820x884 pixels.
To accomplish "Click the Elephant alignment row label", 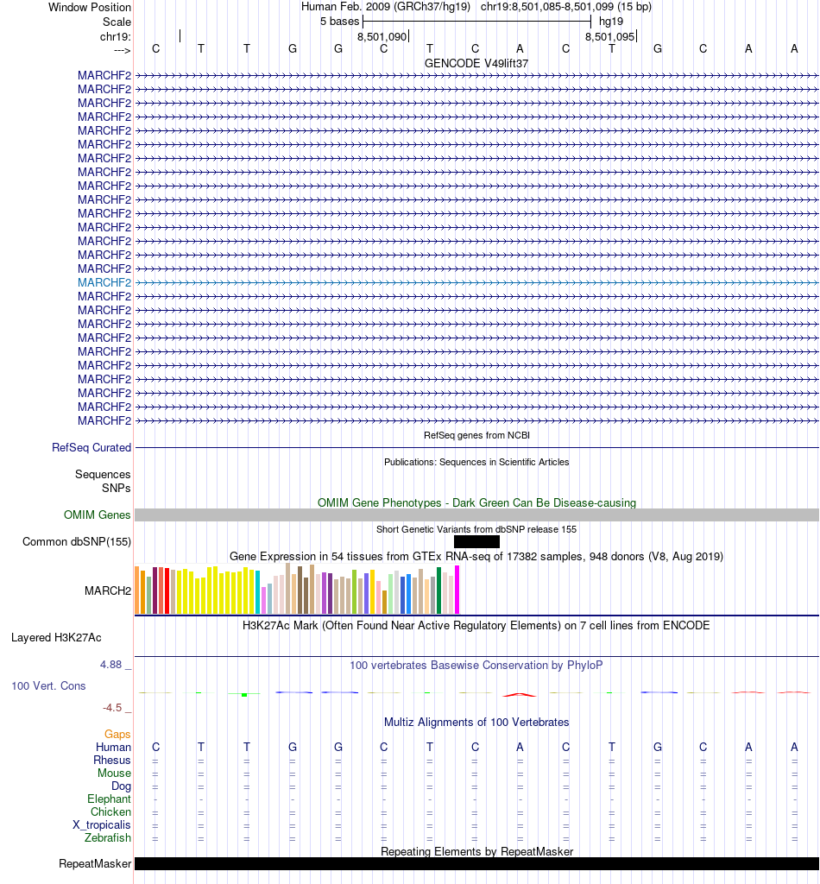I will pyautogui.click(x=109, y=799).
